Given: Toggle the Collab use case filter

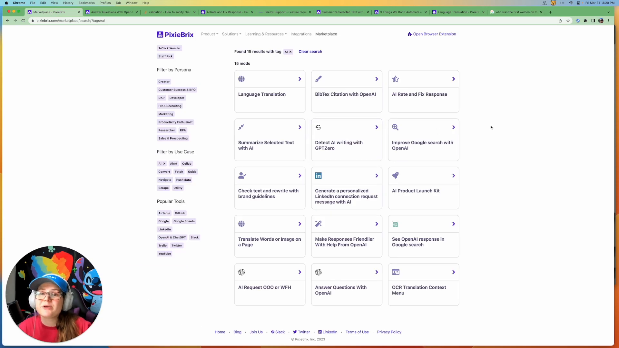Looking at the screenshot, I should [x=187, y=164].
